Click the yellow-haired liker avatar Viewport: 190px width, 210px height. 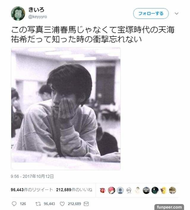point(164,190)
